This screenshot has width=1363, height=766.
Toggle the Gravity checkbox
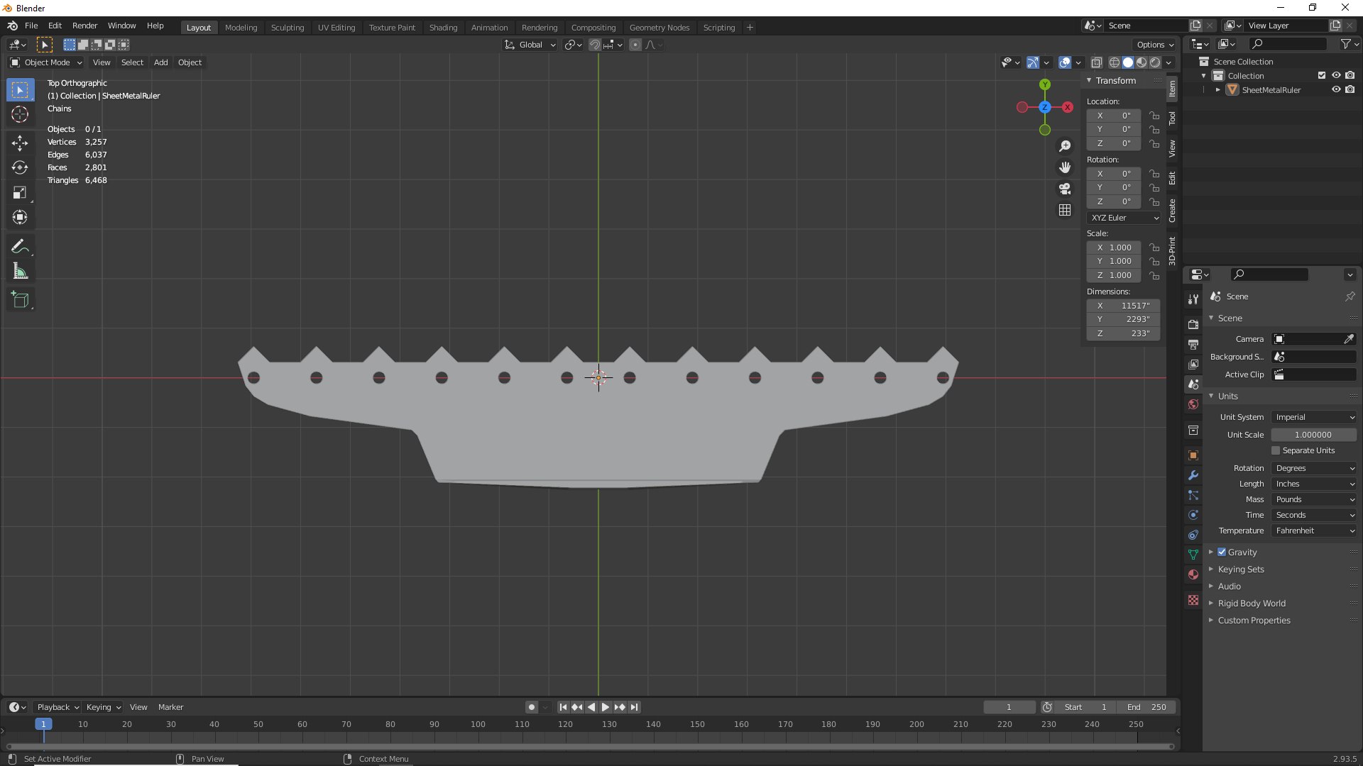point(1222,552)
